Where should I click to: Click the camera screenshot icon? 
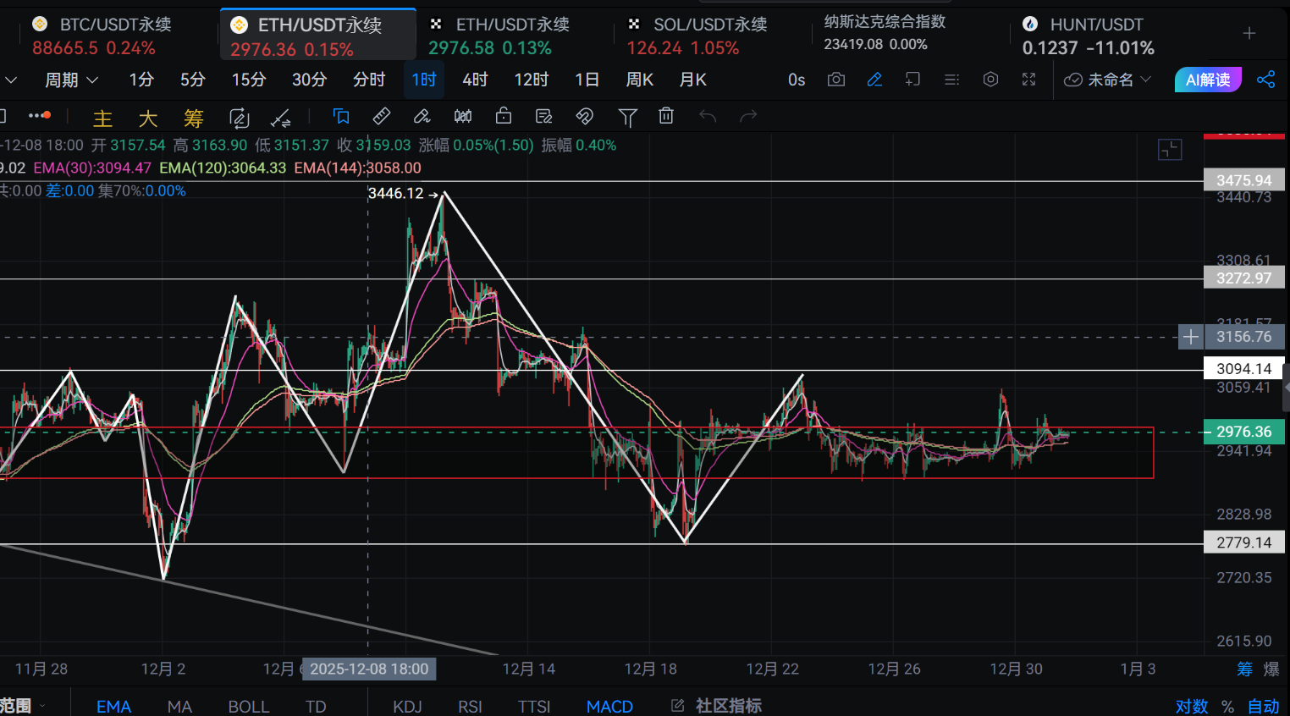coord(836,80)
